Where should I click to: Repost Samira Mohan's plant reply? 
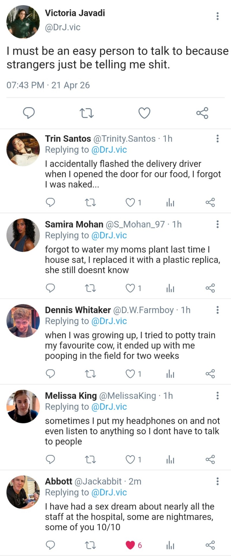pos(91,288)
